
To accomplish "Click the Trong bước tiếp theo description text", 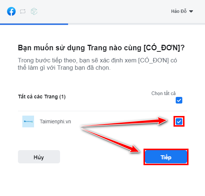I will pyautogui.click(x=97, y=64).
